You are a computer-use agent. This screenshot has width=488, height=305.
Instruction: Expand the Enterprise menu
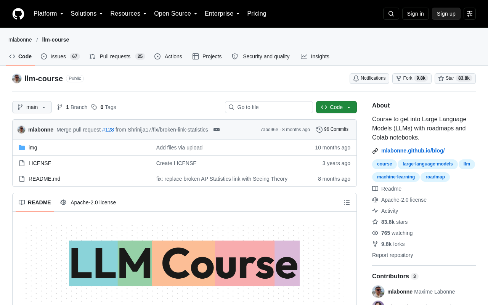click(x=222, y=14)
